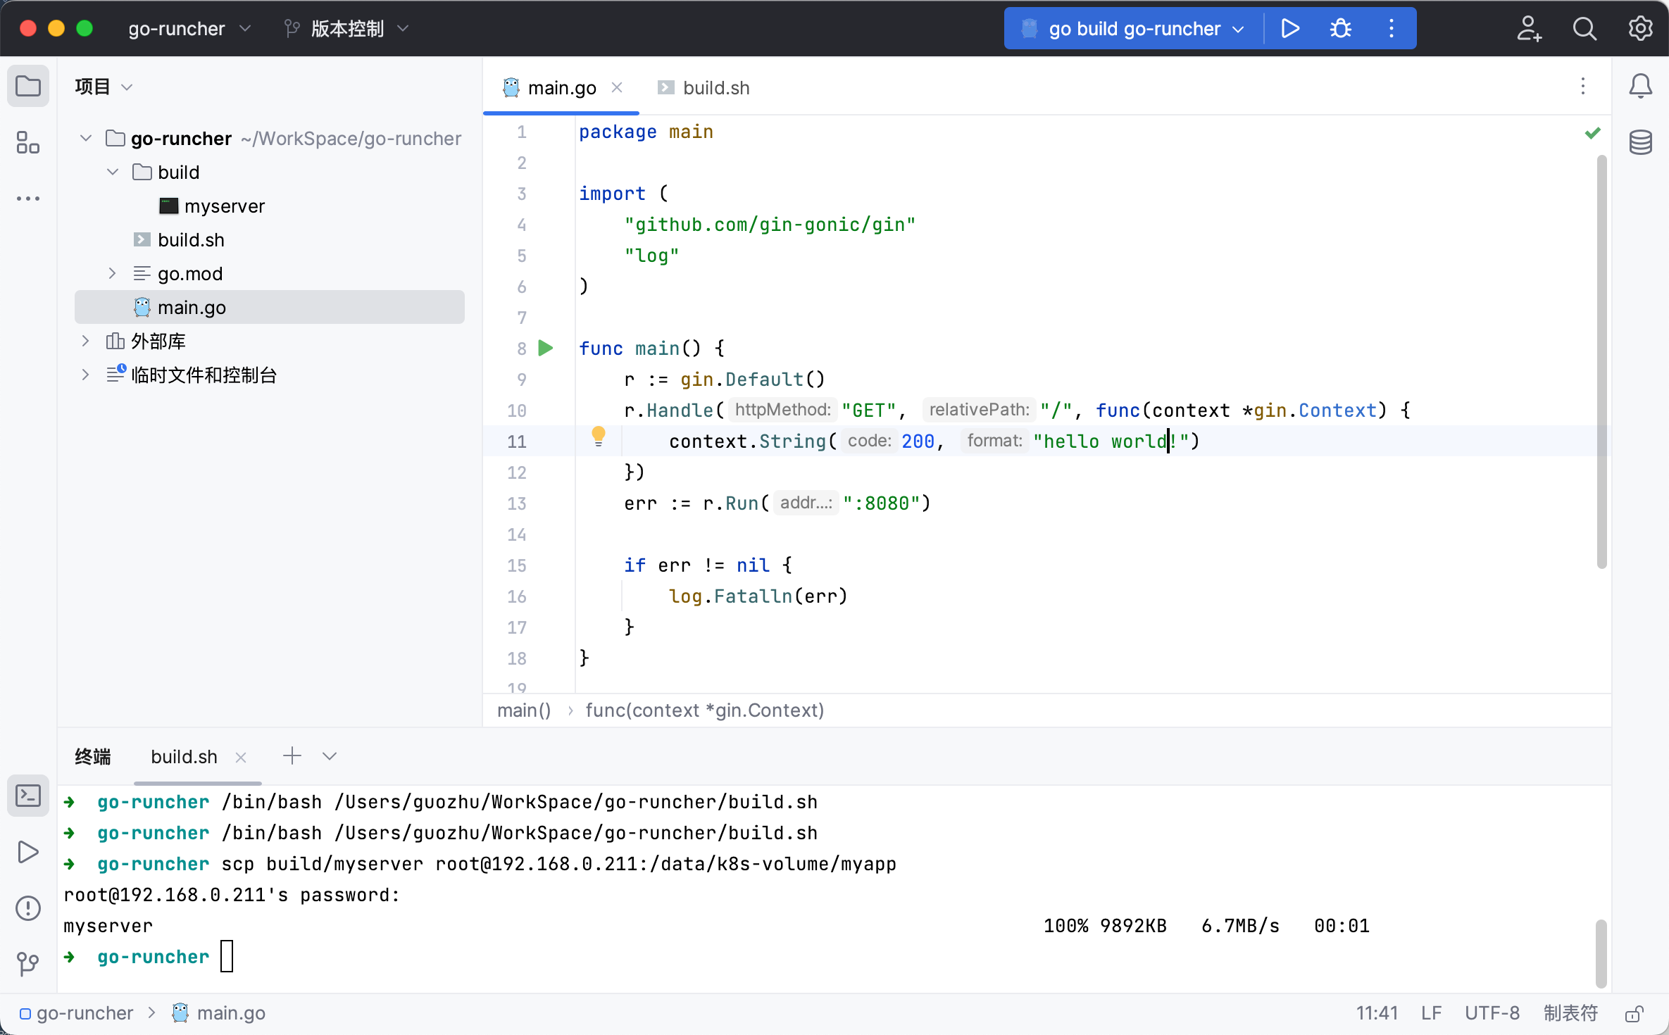The height and width of the screenshot is (1035, 1669).
Task: Open editor tab options menu
Action: 1583,87
